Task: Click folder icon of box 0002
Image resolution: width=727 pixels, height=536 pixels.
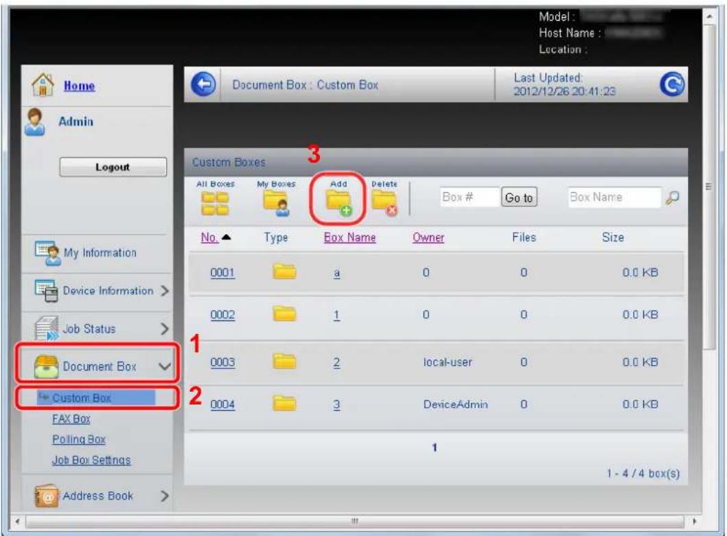Action: [284, 314]
